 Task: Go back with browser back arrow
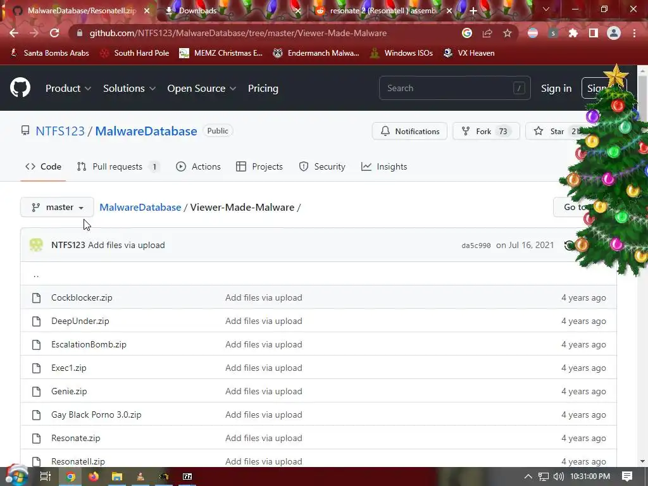coord(14,33)
